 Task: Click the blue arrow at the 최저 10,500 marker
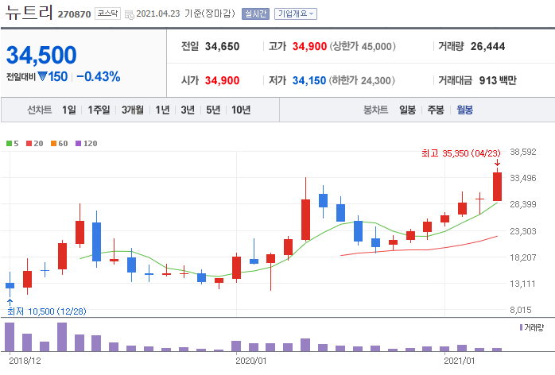(x=10, y=301)
